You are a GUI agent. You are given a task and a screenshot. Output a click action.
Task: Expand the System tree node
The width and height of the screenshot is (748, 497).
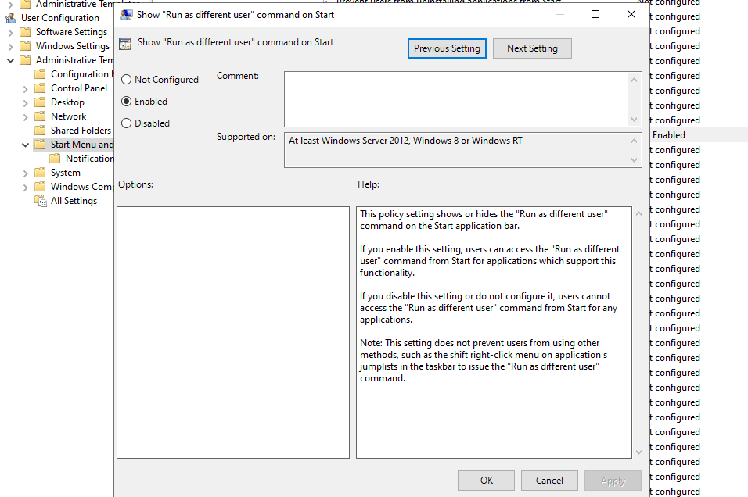click(26, 173)
